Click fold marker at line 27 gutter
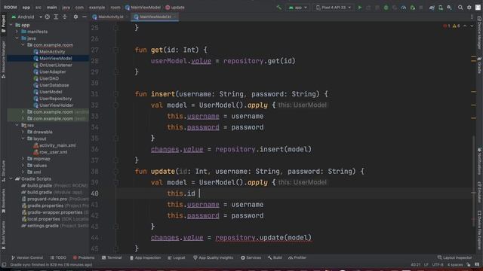483x271 pixels. click(x=115, y=50)
